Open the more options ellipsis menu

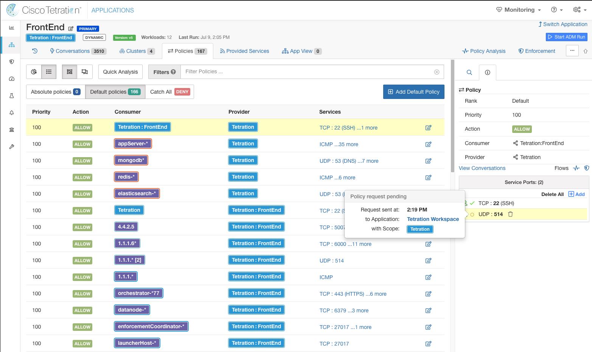572,51
